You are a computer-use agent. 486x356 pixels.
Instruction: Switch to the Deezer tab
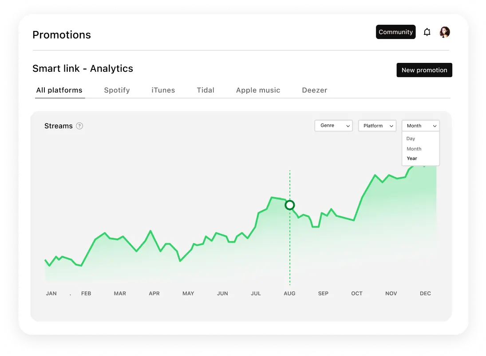(x=315, y=90)
